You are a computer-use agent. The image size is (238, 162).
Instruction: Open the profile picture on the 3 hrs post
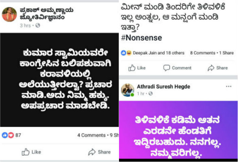coord(9,14)
